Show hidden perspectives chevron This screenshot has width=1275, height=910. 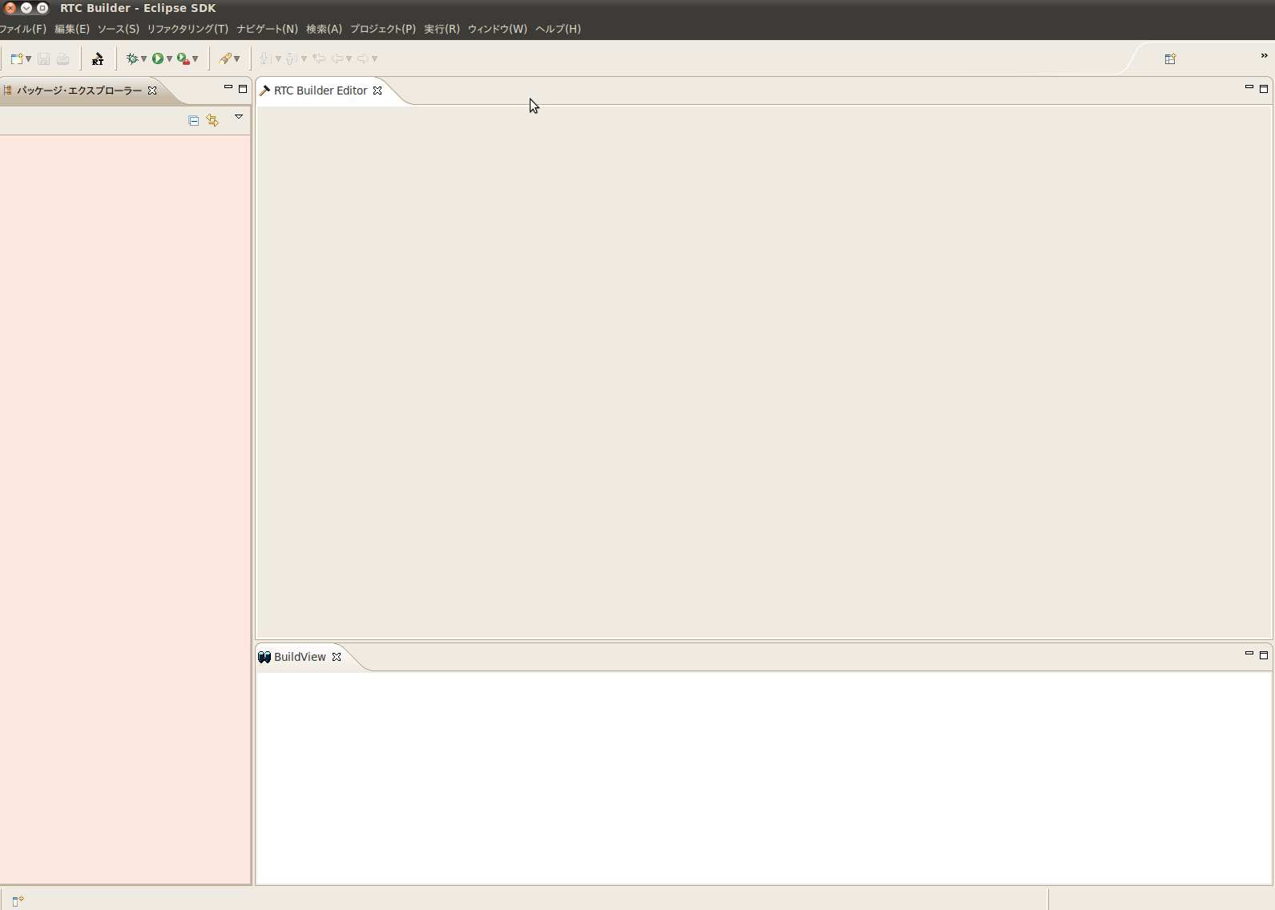pos(1265,55)
